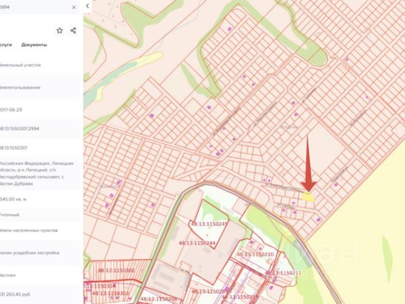Add the parcel to favorites with the star icon
405x304 pixels.
click(x=59, y=30)
